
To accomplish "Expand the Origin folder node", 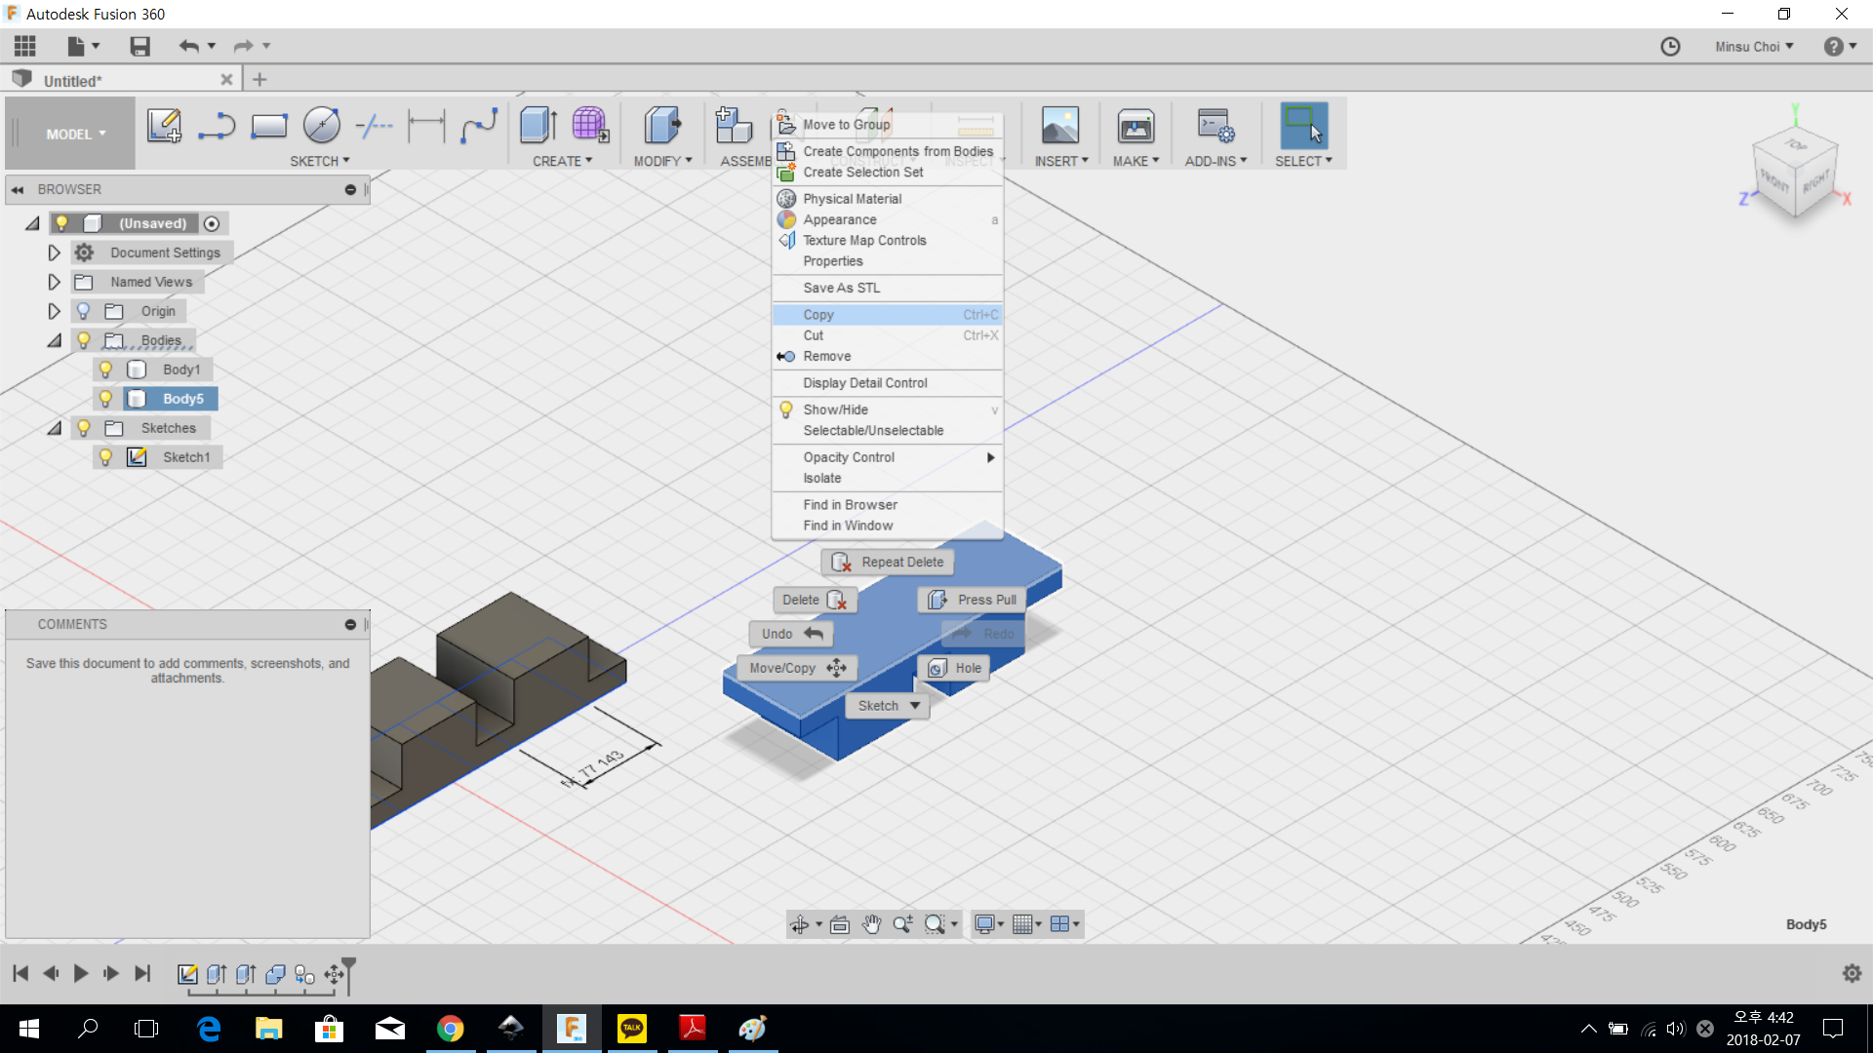I will [55, 311].
